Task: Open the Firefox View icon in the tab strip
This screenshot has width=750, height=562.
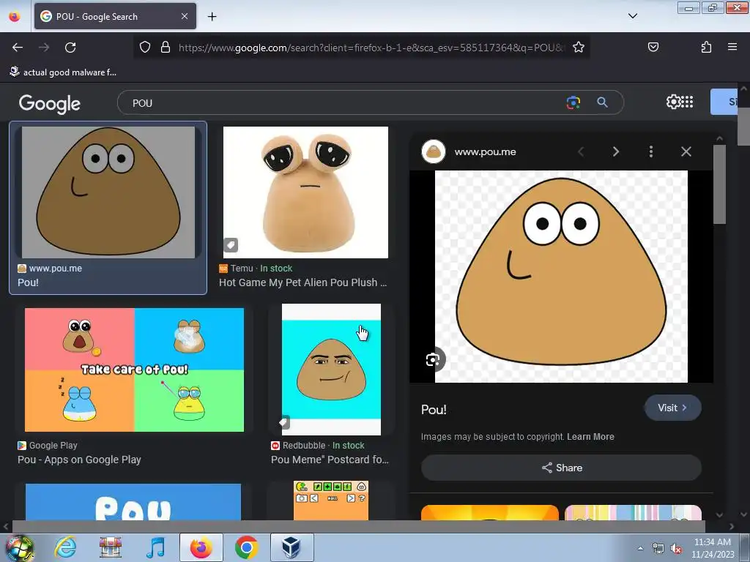Action: coord(15,17)
